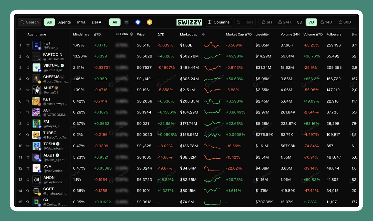Click the +656.3% volume change value
373x221 pixels.
[312, 79]
